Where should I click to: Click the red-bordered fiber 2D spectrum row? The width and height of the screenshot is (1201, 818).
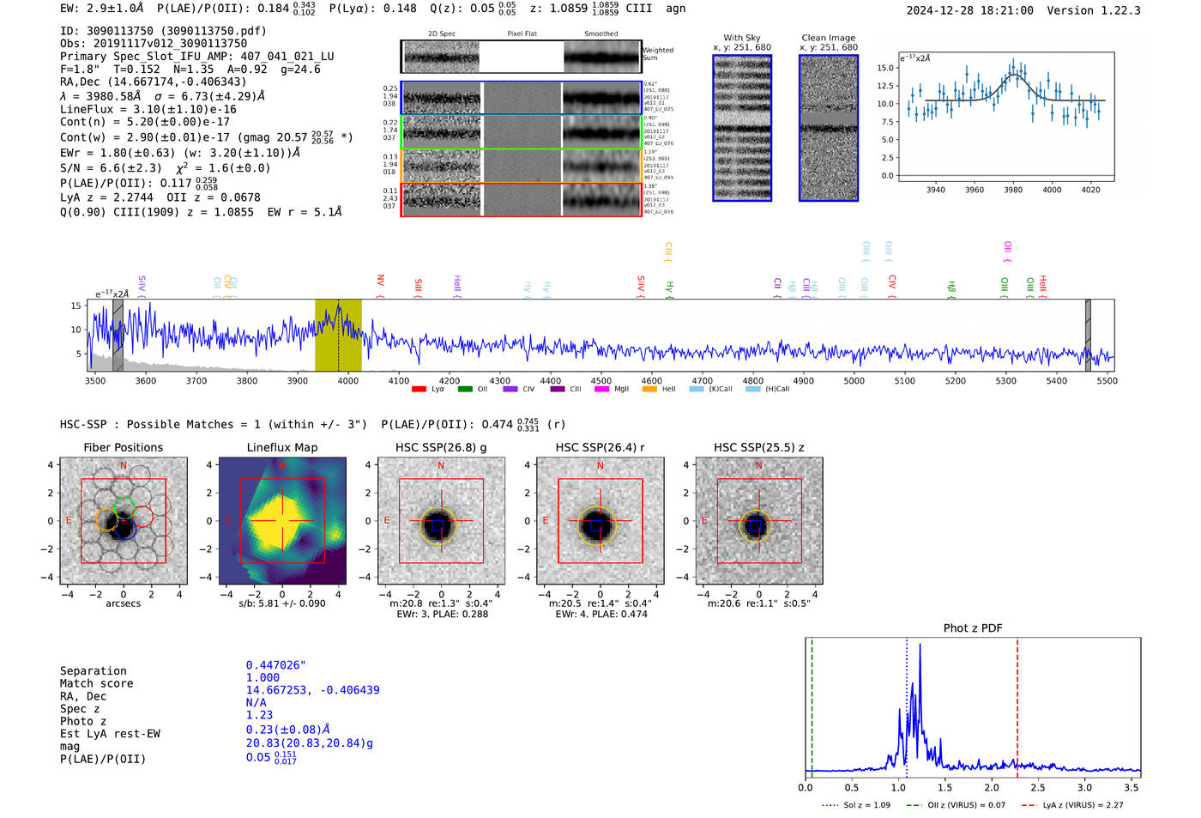coord(522,199)
